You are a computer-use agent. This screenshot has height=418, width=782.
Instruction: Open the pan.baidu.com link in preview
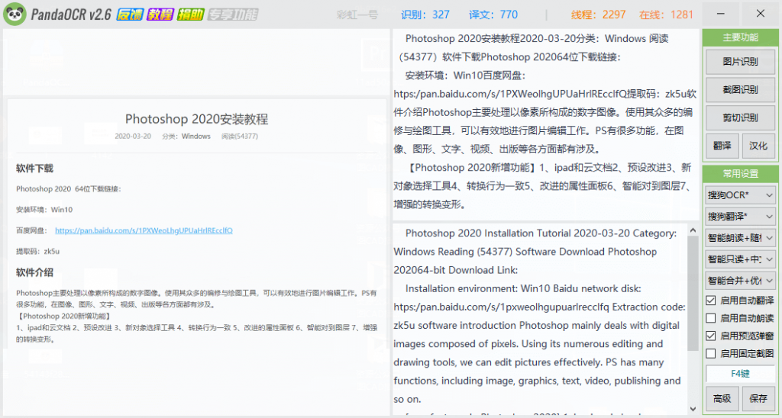(x=144, y=230)
